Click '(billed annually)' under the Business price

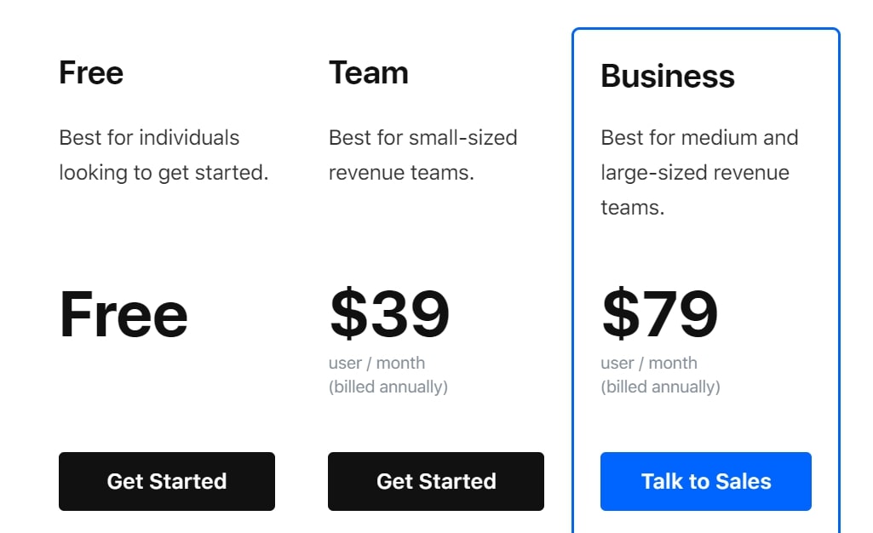(x=660, y=387)
